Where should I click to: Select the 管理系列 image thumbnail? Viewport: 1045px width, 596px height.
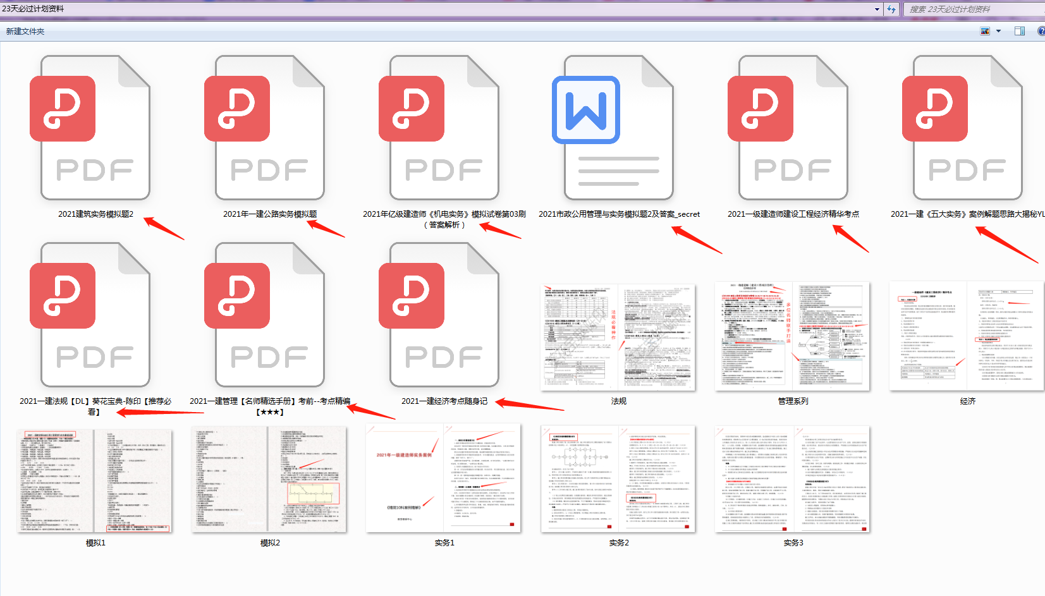pos(793,337)
